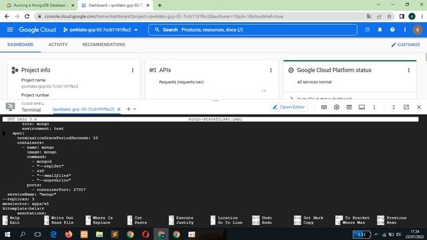Bookmark this page with the star icon
This screenshot has width=427, height=240.
pos(389,16)
